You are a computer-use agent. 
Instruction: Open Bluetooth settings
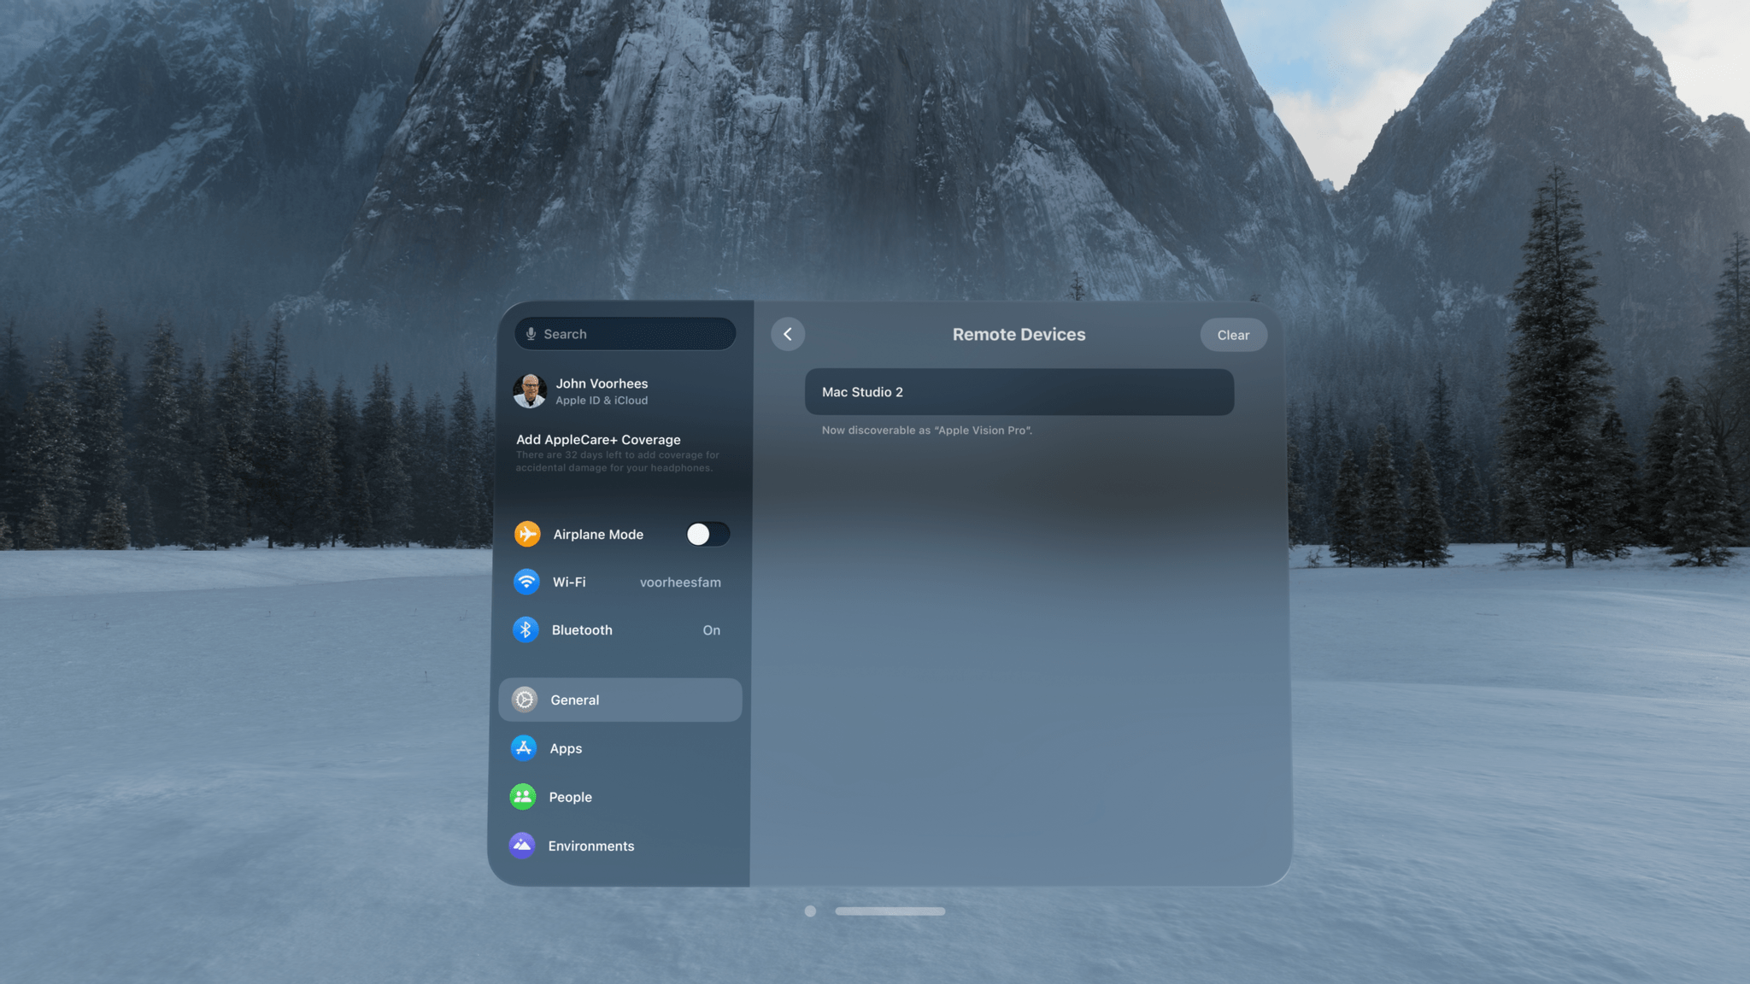(x=621, y=630)
